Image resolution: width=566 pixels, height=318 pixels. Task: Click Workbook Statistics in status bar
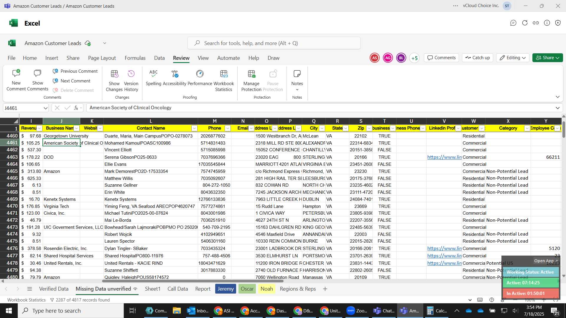click(x=27, y=300)
